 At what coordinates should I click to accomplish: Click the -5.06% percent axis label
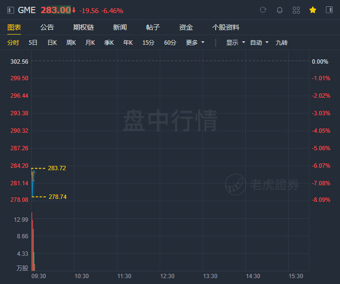tap(321, 148)
